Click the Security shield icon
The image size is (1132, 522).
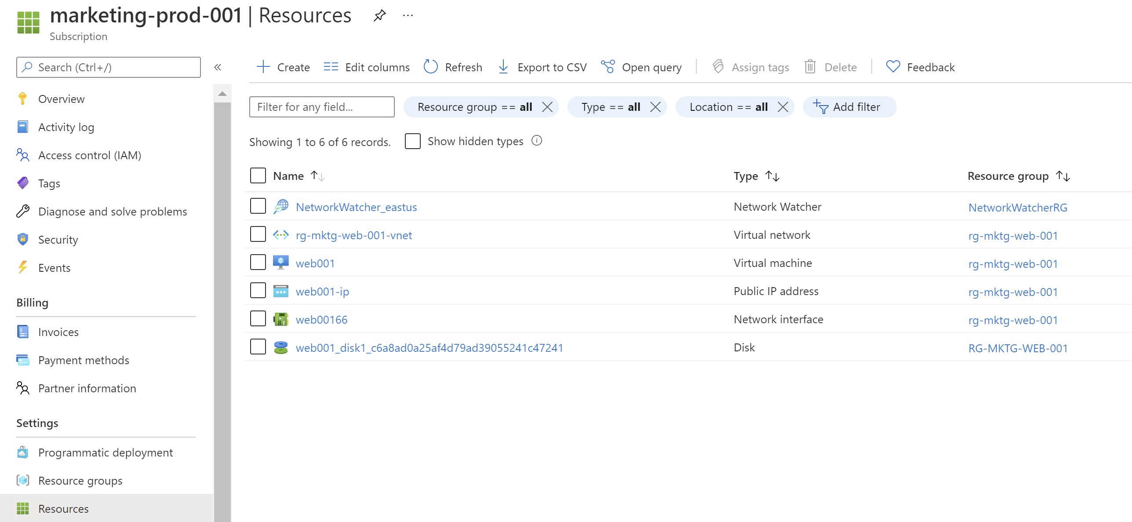point(23,239)
